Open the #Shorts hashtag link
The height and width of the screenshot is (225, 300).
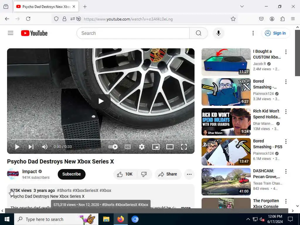pos(64,190)
